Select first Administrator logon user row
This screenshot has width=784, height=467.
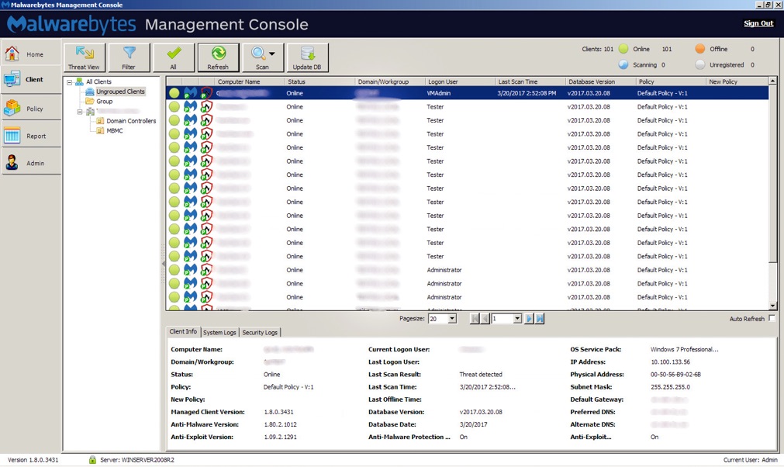[467, 270]
